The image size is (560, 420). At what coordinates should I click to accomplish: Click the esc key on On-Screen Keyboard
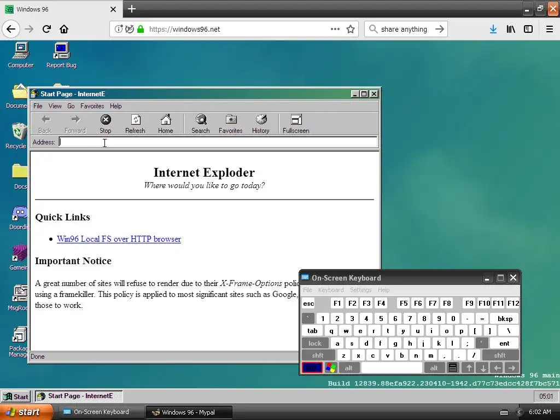[x=308, y=304]
